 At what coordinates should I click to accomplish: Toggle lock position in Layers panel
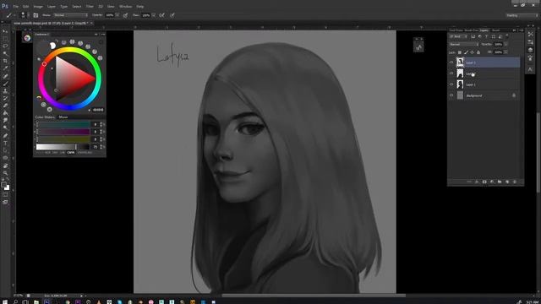[473, 52]
